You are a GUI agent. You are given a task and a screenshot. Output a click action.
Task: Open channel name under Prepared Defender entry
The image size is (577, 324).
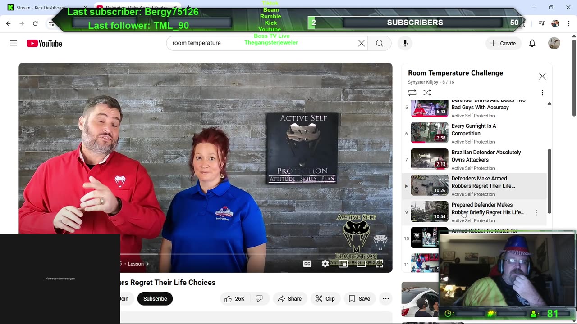[473, 220]
